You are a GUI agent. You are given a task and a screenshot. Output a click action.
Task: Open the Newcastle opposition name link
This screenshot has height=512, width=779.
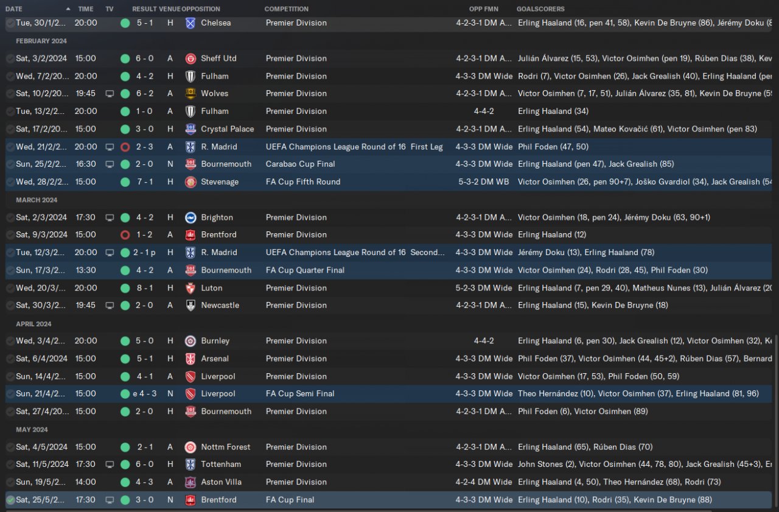(x=220, y=306)
